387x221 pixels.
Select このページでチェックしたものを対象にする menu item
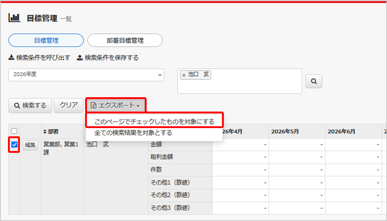[x=154, y=122]
